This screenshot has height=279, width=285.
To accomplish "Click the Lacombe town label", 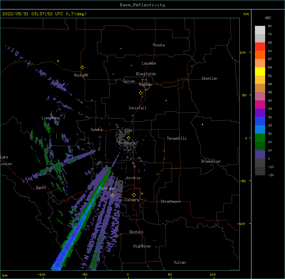I will click(149, 63).
